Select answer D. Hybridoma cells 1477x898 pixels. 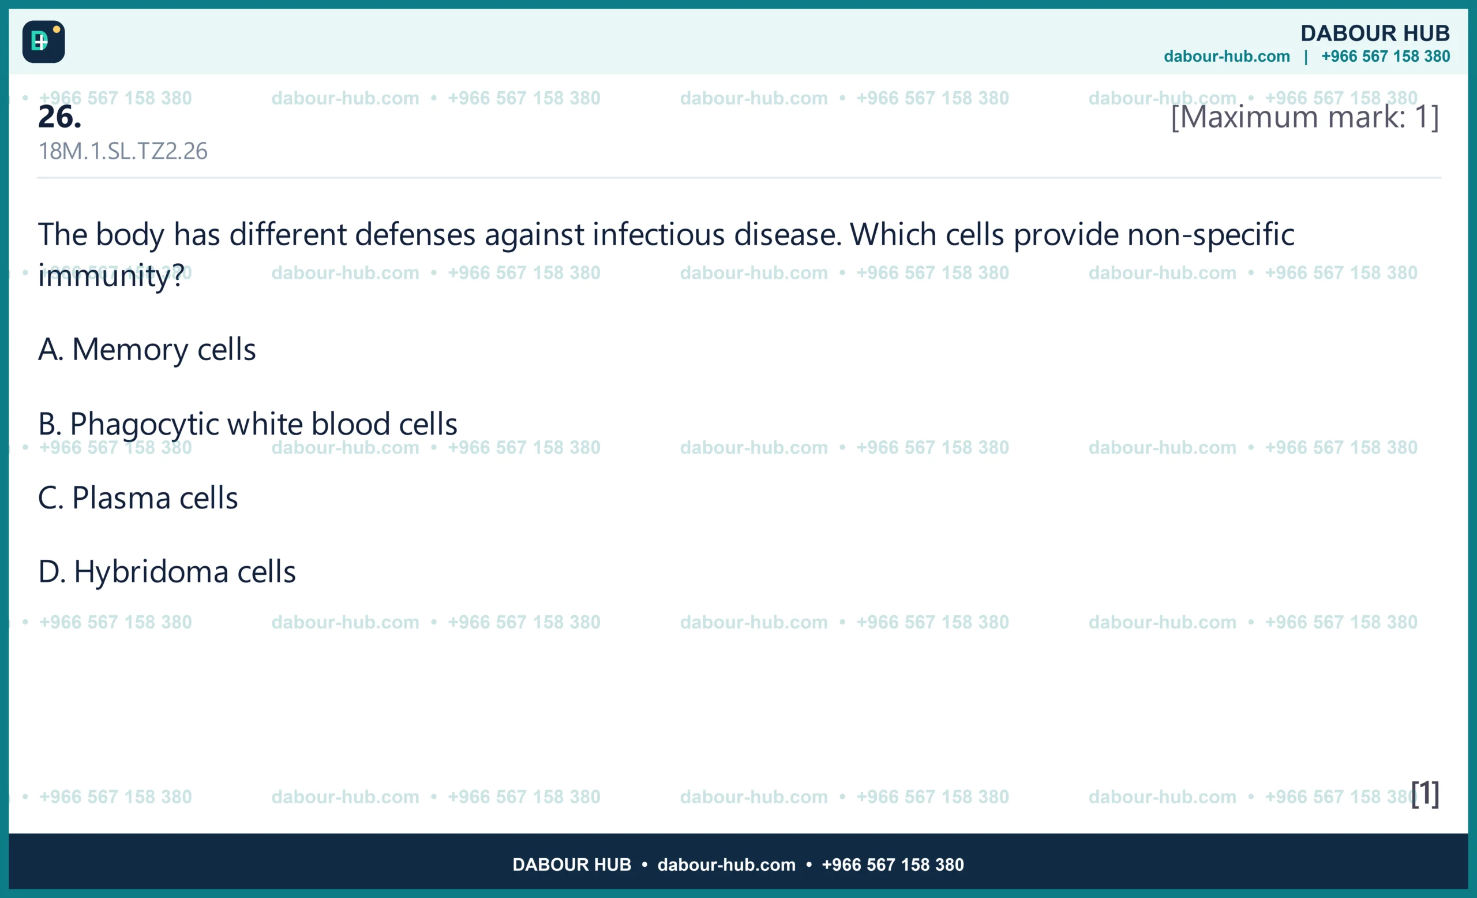167,572
